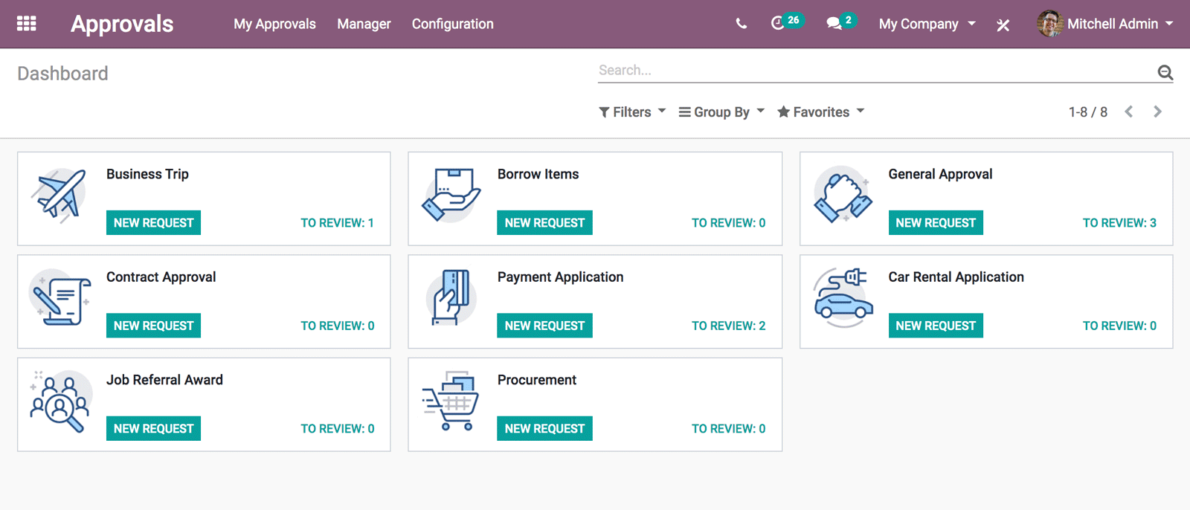1190x510 pixels.
Task: Go to next page arrow
Action: tap(1157, 112)
